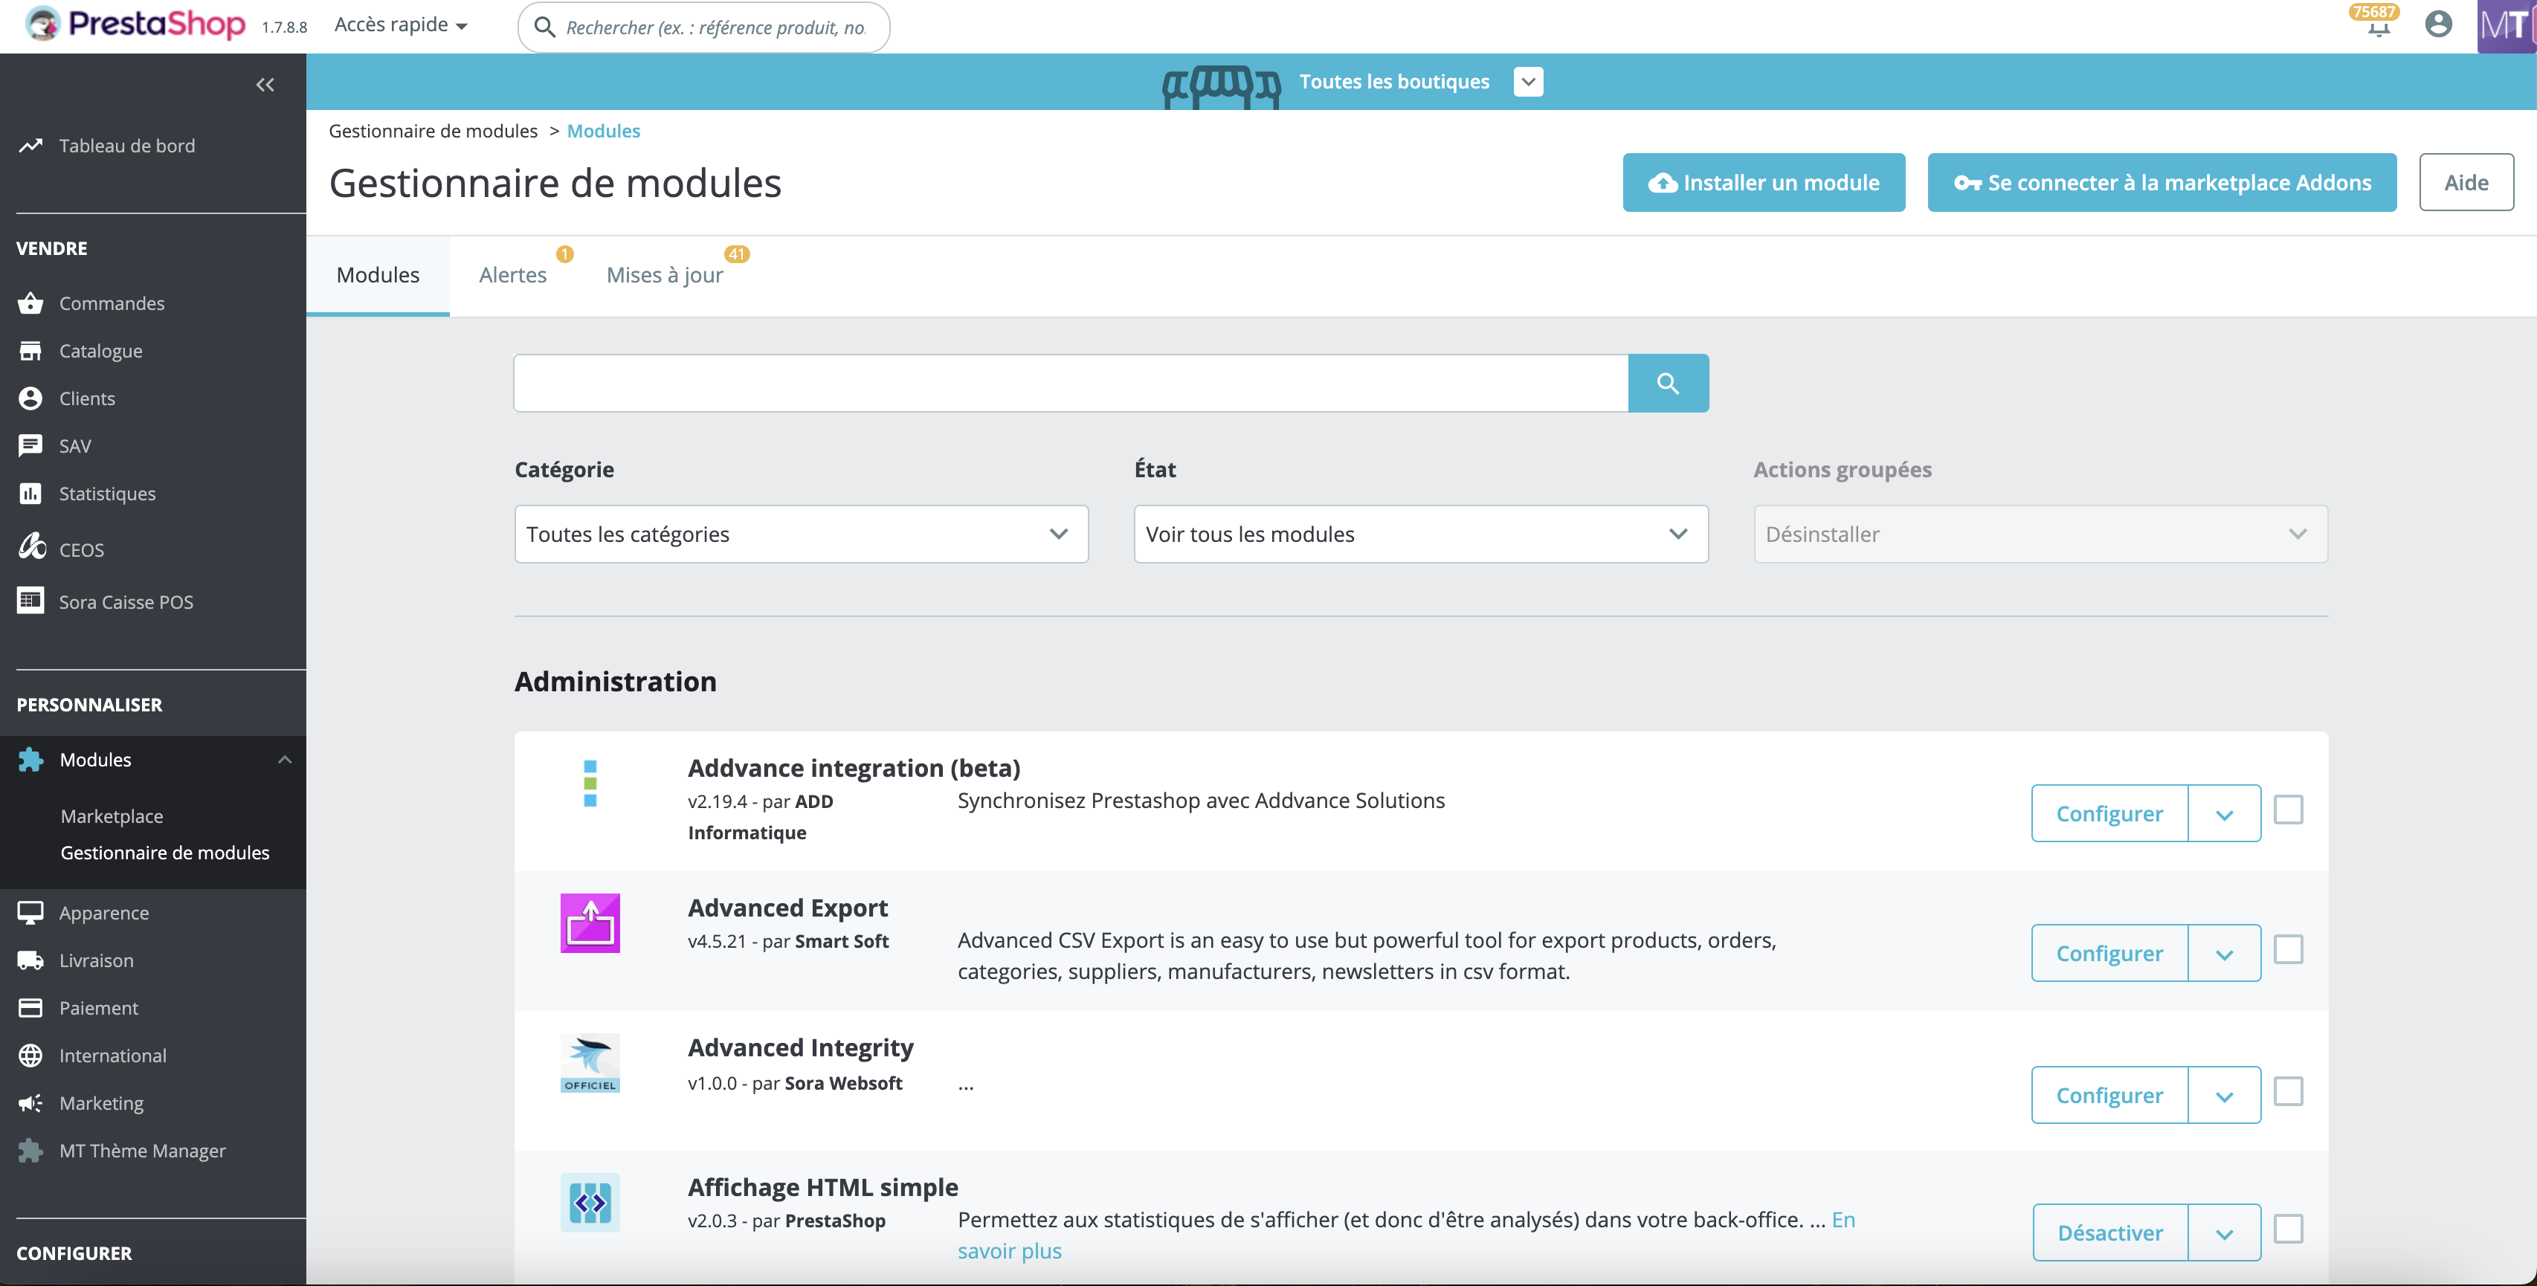
Task: Collapse the sidebar with the double-chevron icon
Action: tap(265, 85)
